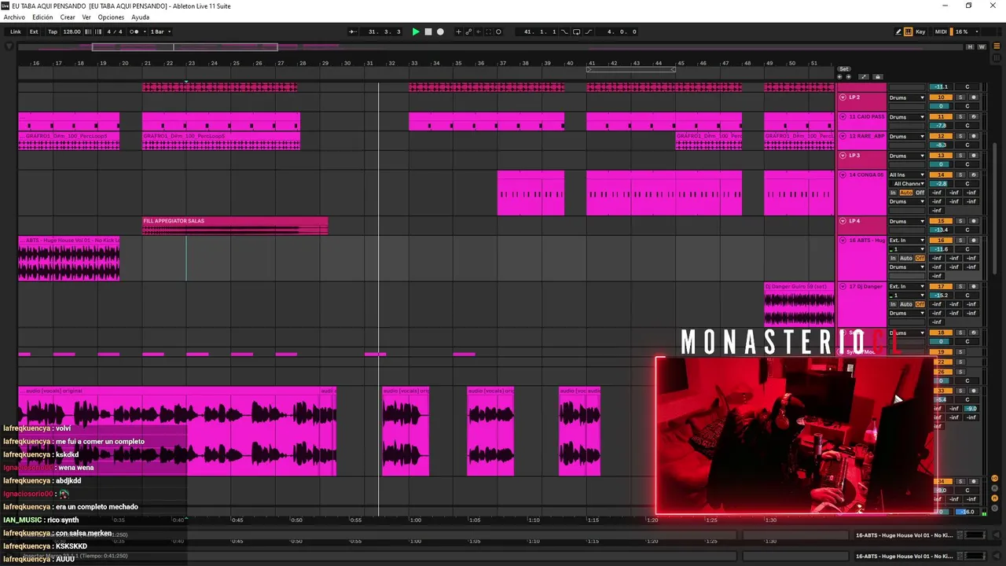This screenshot has height=566, width=1006.
Task: Collapse the 11 CAIO PASS track
Action: pos(843,117)
